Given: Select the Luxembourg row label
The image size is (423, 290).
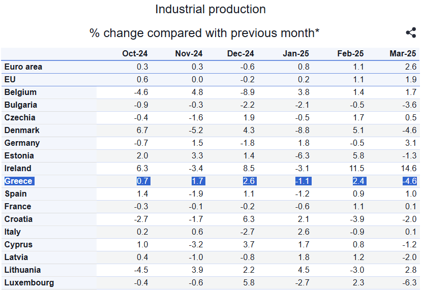Looking at the screenshot, I should point(29,283).
